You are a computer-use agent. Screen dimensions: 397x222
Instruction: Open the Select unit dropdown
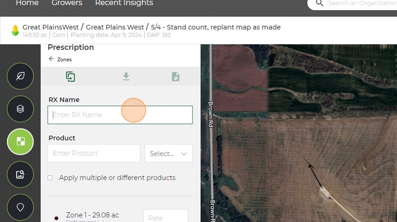(x=168, y=153)
